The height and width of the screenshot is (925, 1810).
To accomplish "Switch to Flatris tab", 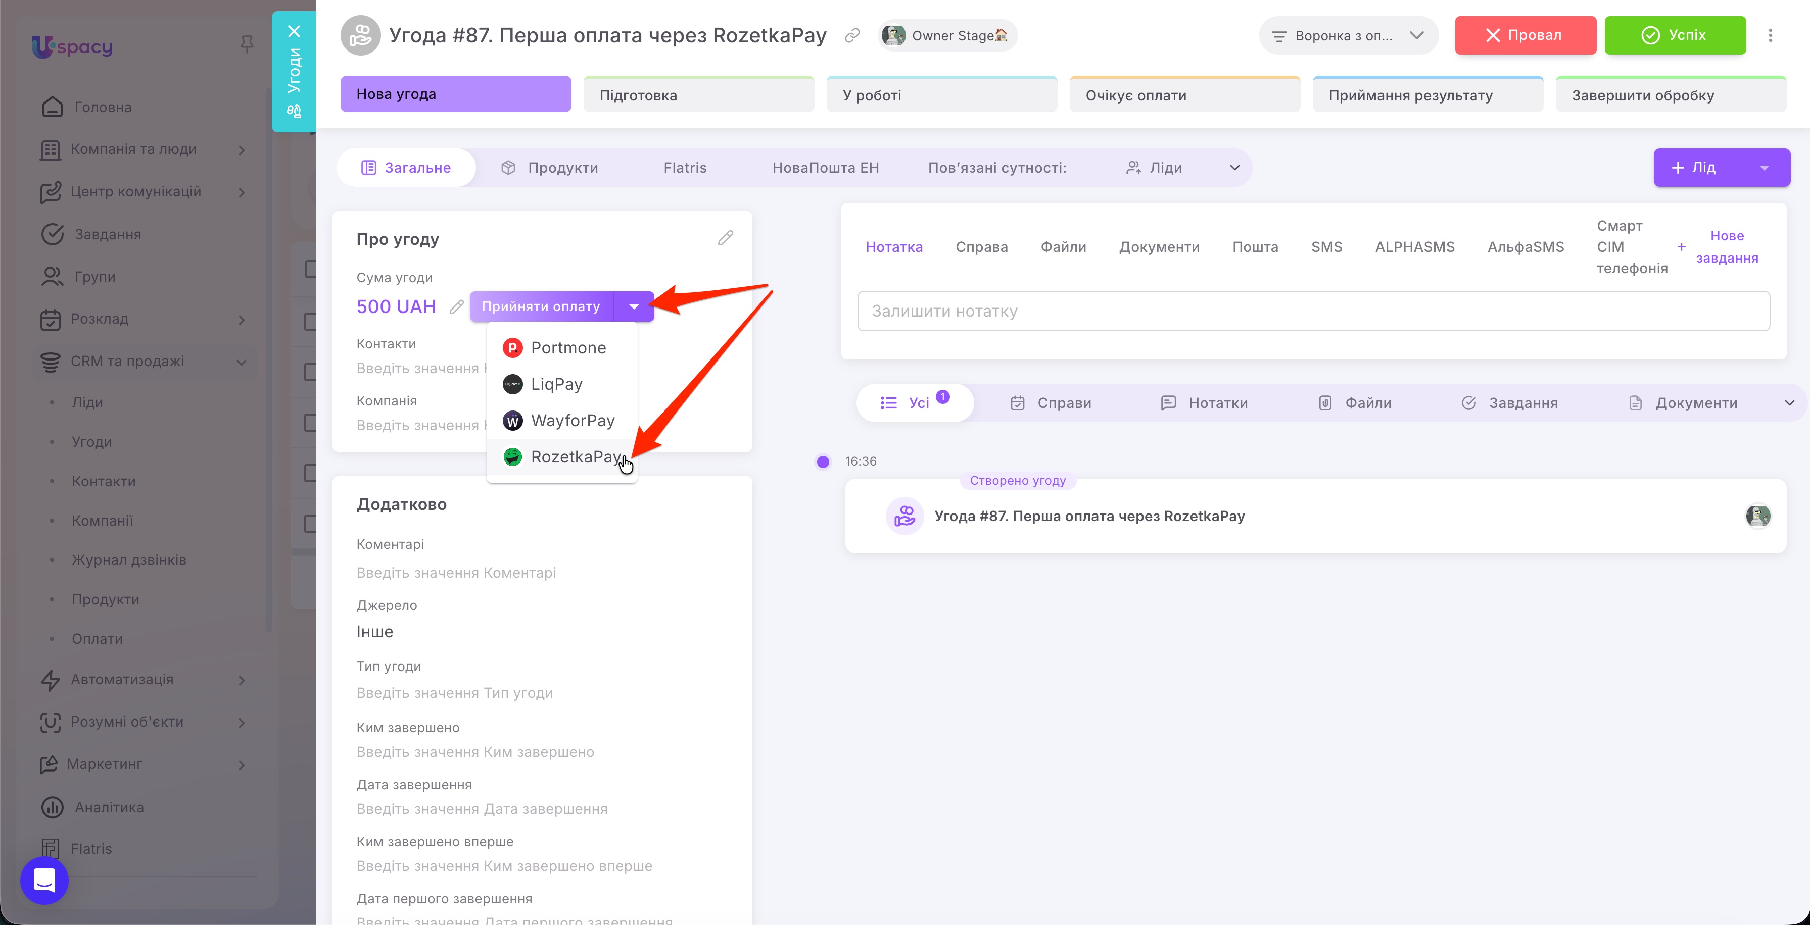I will click(685, 168).
